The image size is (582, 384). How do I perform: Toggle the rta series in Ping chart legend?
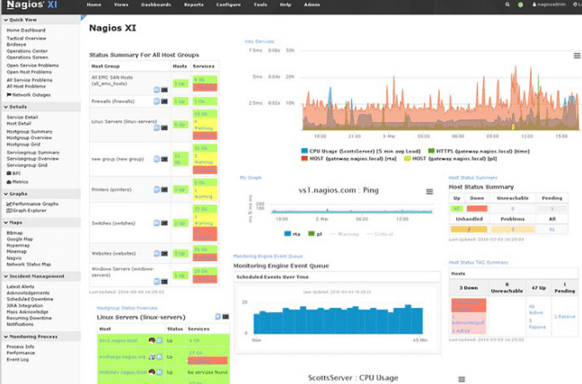pos(292,234)
